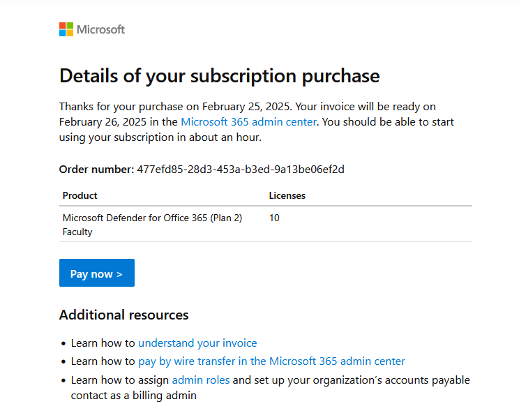Click the 'Order number' bold label
Image resolution: width=519 pixels, height=420 pixels.
click(x=96, y=169)
